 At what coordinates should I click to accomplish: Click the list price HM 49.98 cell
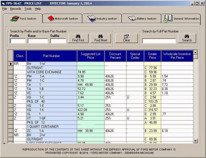click(91, 85)
